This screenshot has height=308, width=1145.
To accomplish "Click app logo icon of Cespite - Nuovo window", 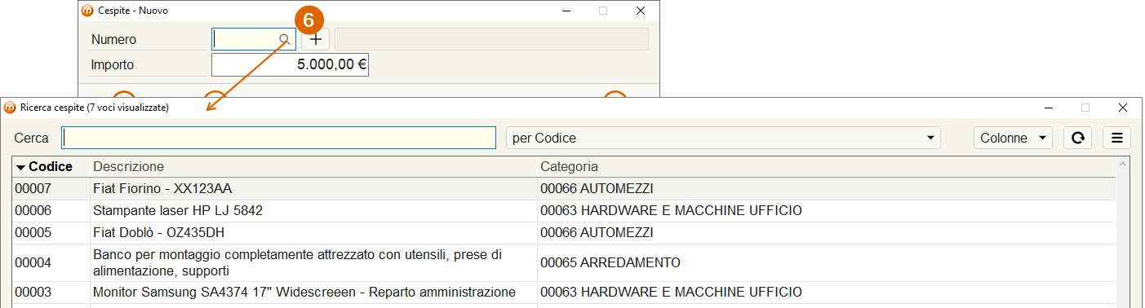I will point(88,11).
